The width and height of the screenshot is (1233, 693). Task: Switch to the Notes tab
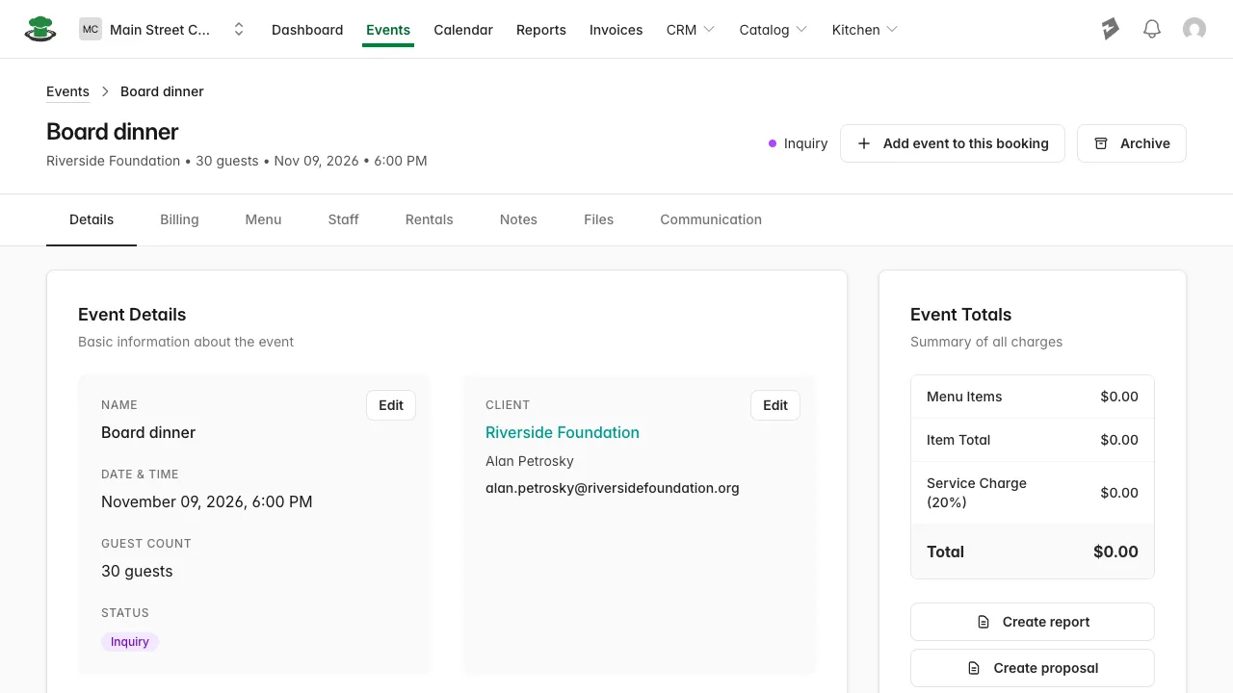(518, 219)
